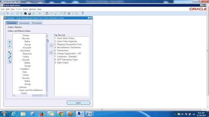Open the Tools menu
The width and height of the screenshot is (209, 117).
(25, 9)
